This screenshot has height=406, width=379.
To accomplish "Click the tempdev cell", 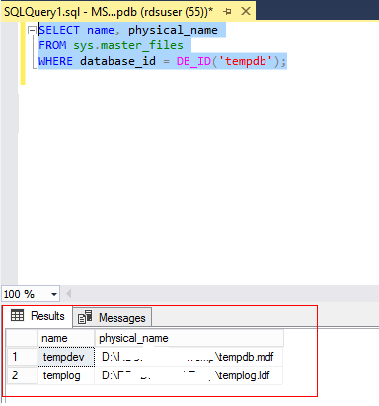I will (66, 357).
